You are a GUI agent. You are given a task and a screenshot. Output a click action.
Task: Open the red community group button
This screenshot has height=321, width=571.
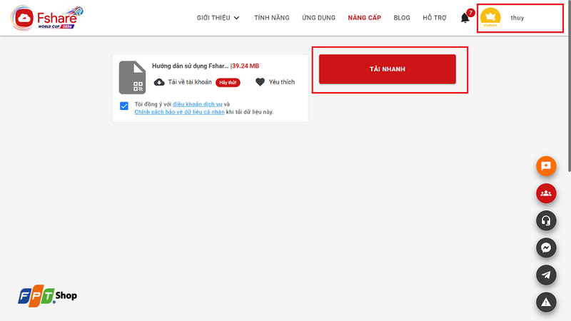tap(546, 193)
